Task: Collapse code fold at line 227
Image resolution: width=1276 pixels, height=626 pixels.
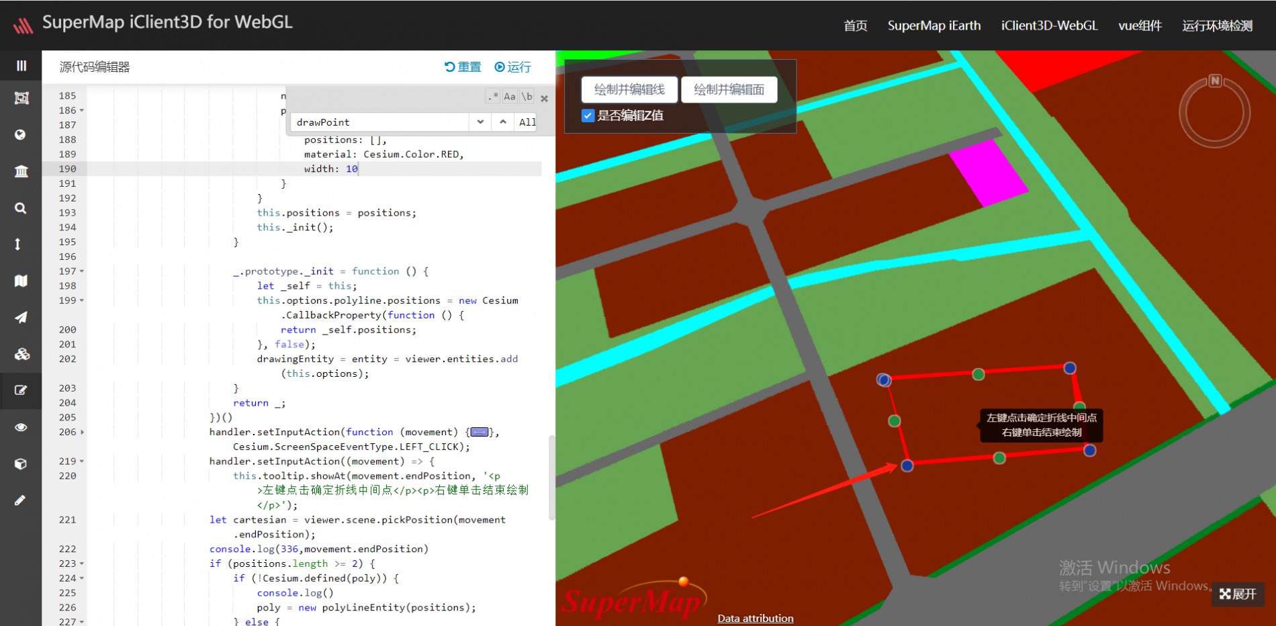Action: 82,622
